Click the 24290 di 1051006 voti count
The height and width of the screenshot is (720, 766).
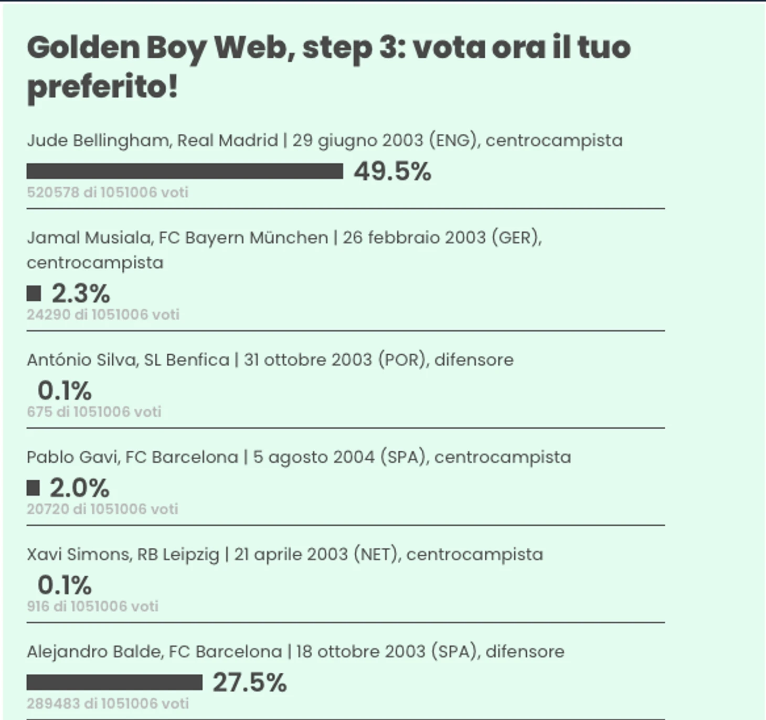103,315
